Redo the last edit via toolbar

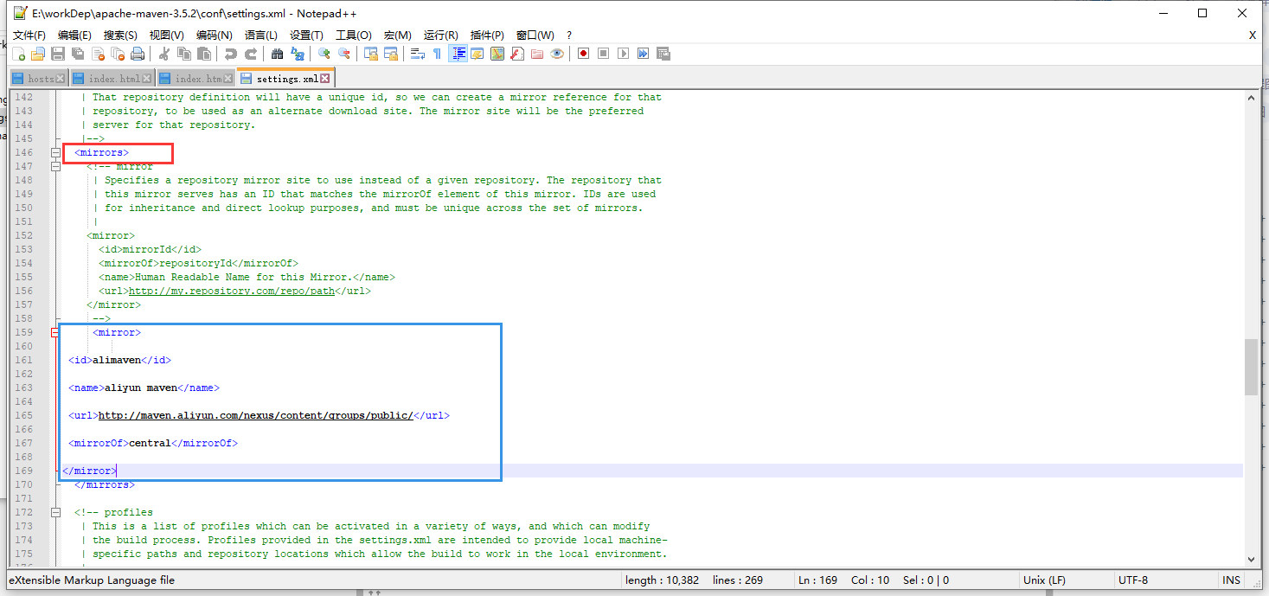tap(251, 54)
